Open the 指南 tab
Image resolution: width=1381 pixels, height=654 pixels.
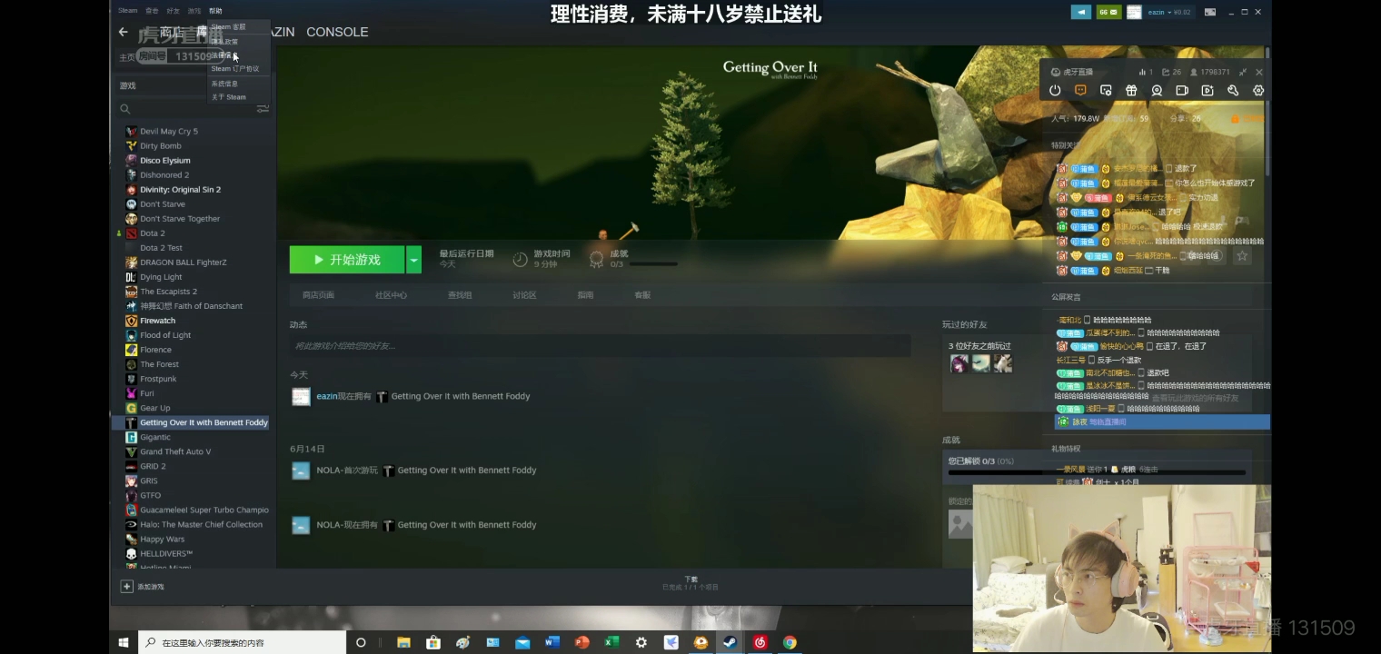click(585, 295)
